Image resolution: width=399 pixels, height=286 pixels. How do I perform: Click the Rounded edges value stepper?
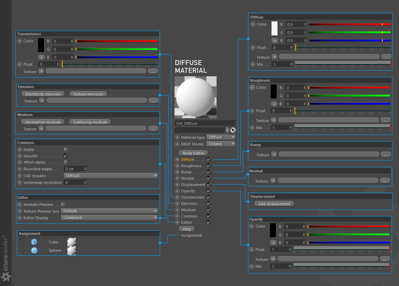[x=85, y=169]
